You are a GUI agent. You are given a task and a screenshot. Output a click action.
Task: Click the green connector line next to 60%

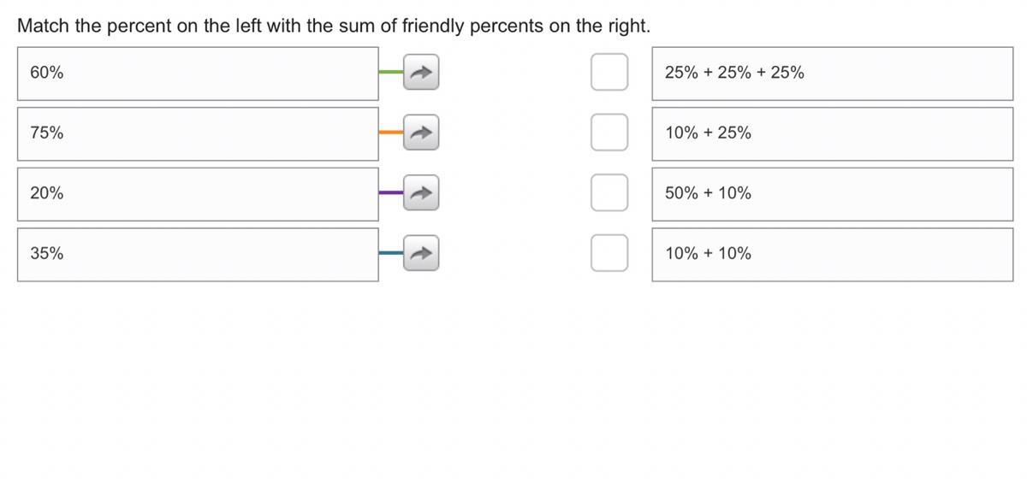[391, 73]
